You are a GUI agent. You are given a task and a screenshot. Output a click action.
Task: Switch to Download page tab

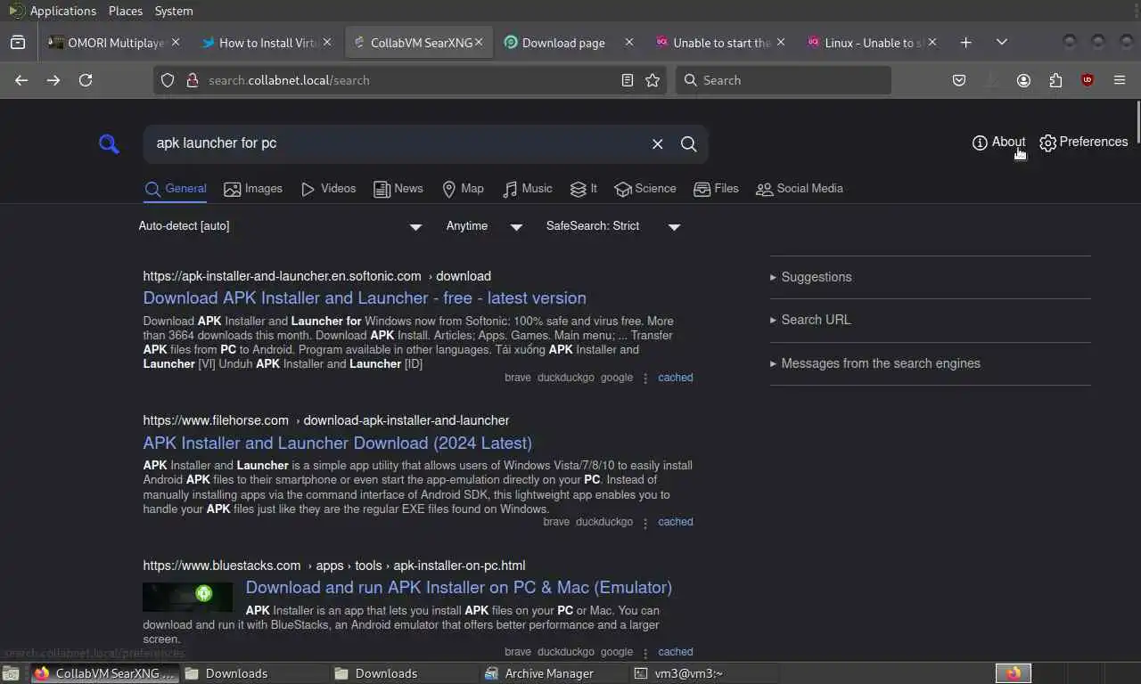570,43
